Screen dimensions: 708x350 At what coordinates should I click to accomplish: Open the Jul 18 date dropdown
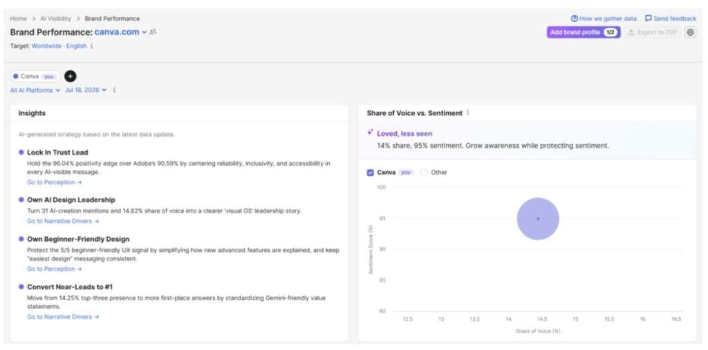pos(86,90)
